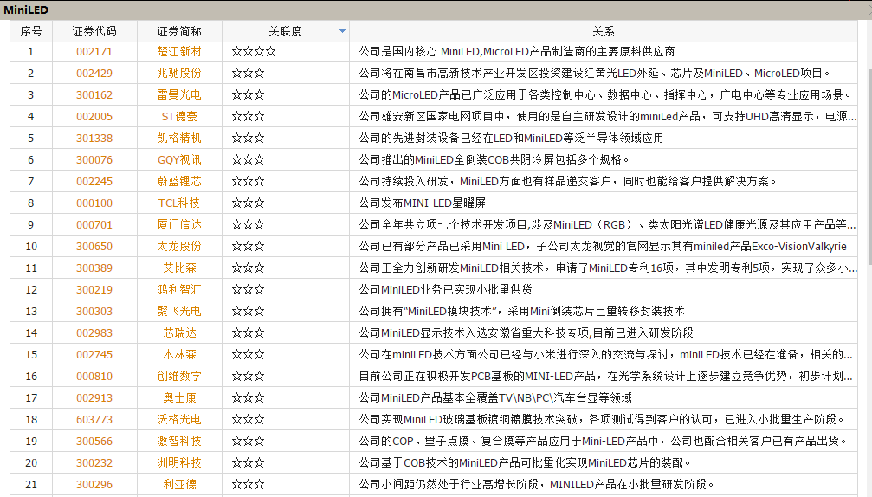Open stock code 300232
Image resolution: width=872 pixels, height=497 pixels.
tap(94, 463)
